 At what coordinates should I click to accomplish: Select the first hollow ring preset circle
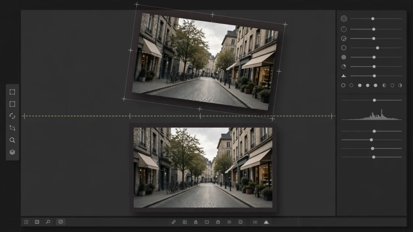click(x=343, y=85)
